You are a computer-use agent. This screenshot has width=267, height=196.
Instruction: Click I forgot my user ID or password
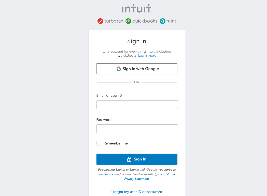point(137,192)
